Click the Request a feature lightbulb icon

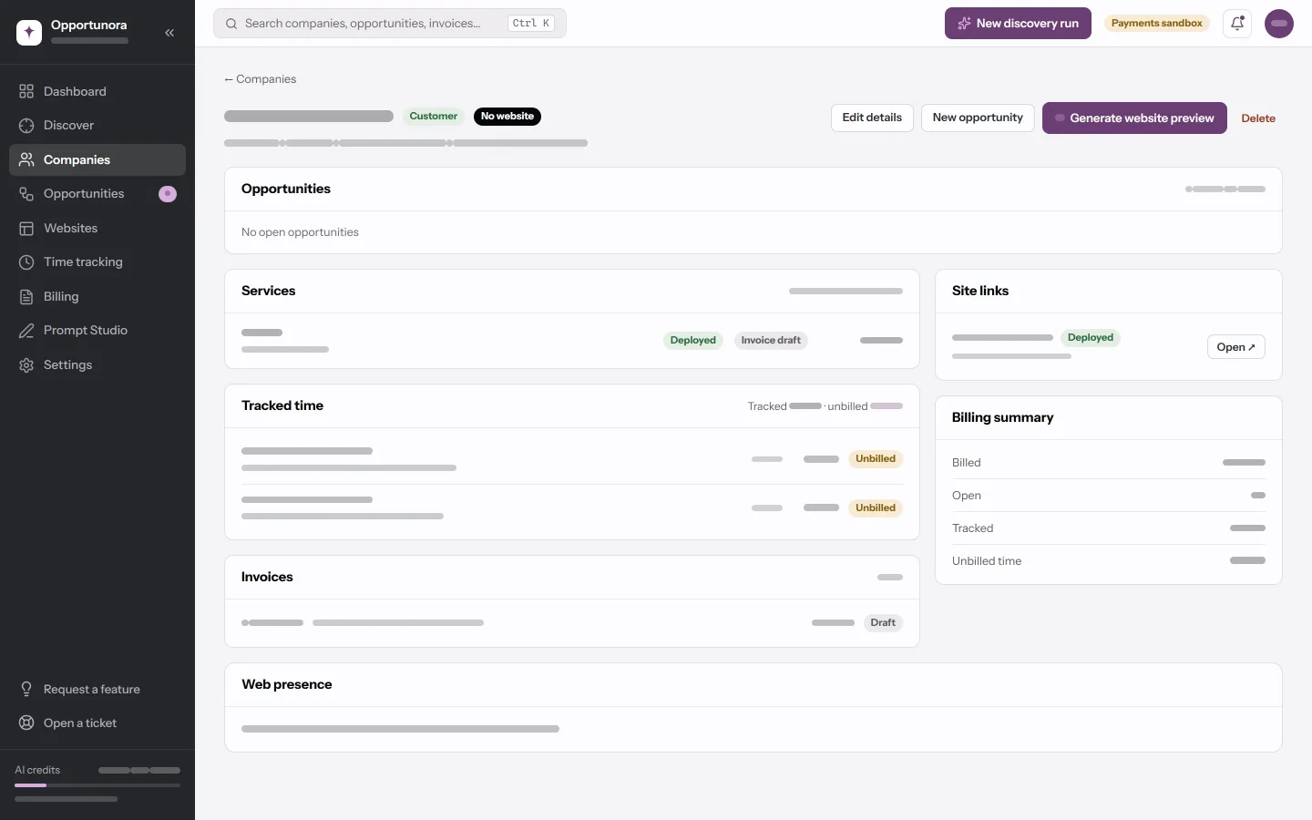[x=26, y=689]
